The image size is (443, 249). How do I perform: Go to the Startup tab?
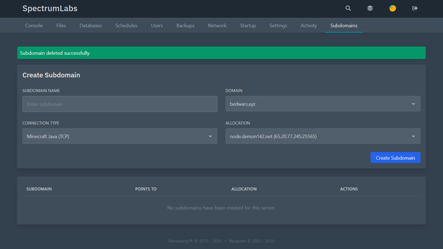coord(248,26)
